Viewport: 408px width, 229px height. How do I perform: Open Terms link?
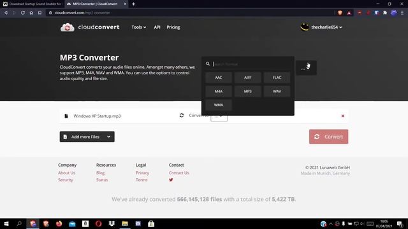click(142, 180)
